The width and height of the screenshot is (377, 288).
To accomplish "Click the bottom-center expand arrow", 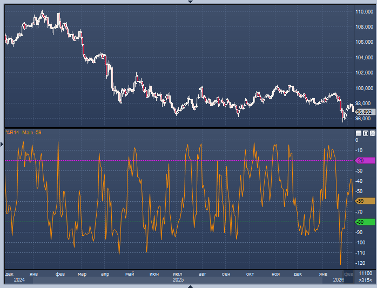I will click(189, 286).
